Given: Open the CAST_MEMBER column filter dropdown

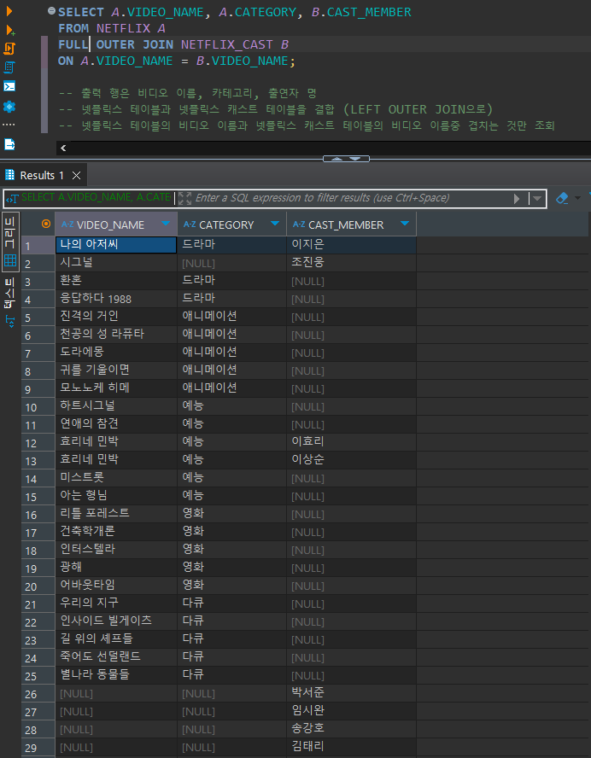Looking at the screenshot, I should coord(405,224).
